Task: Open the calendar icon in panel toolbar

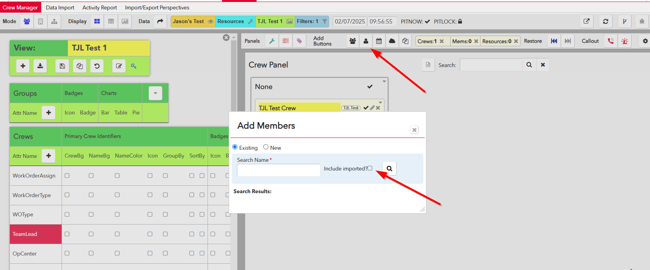Action: click(x=379, y=41)
